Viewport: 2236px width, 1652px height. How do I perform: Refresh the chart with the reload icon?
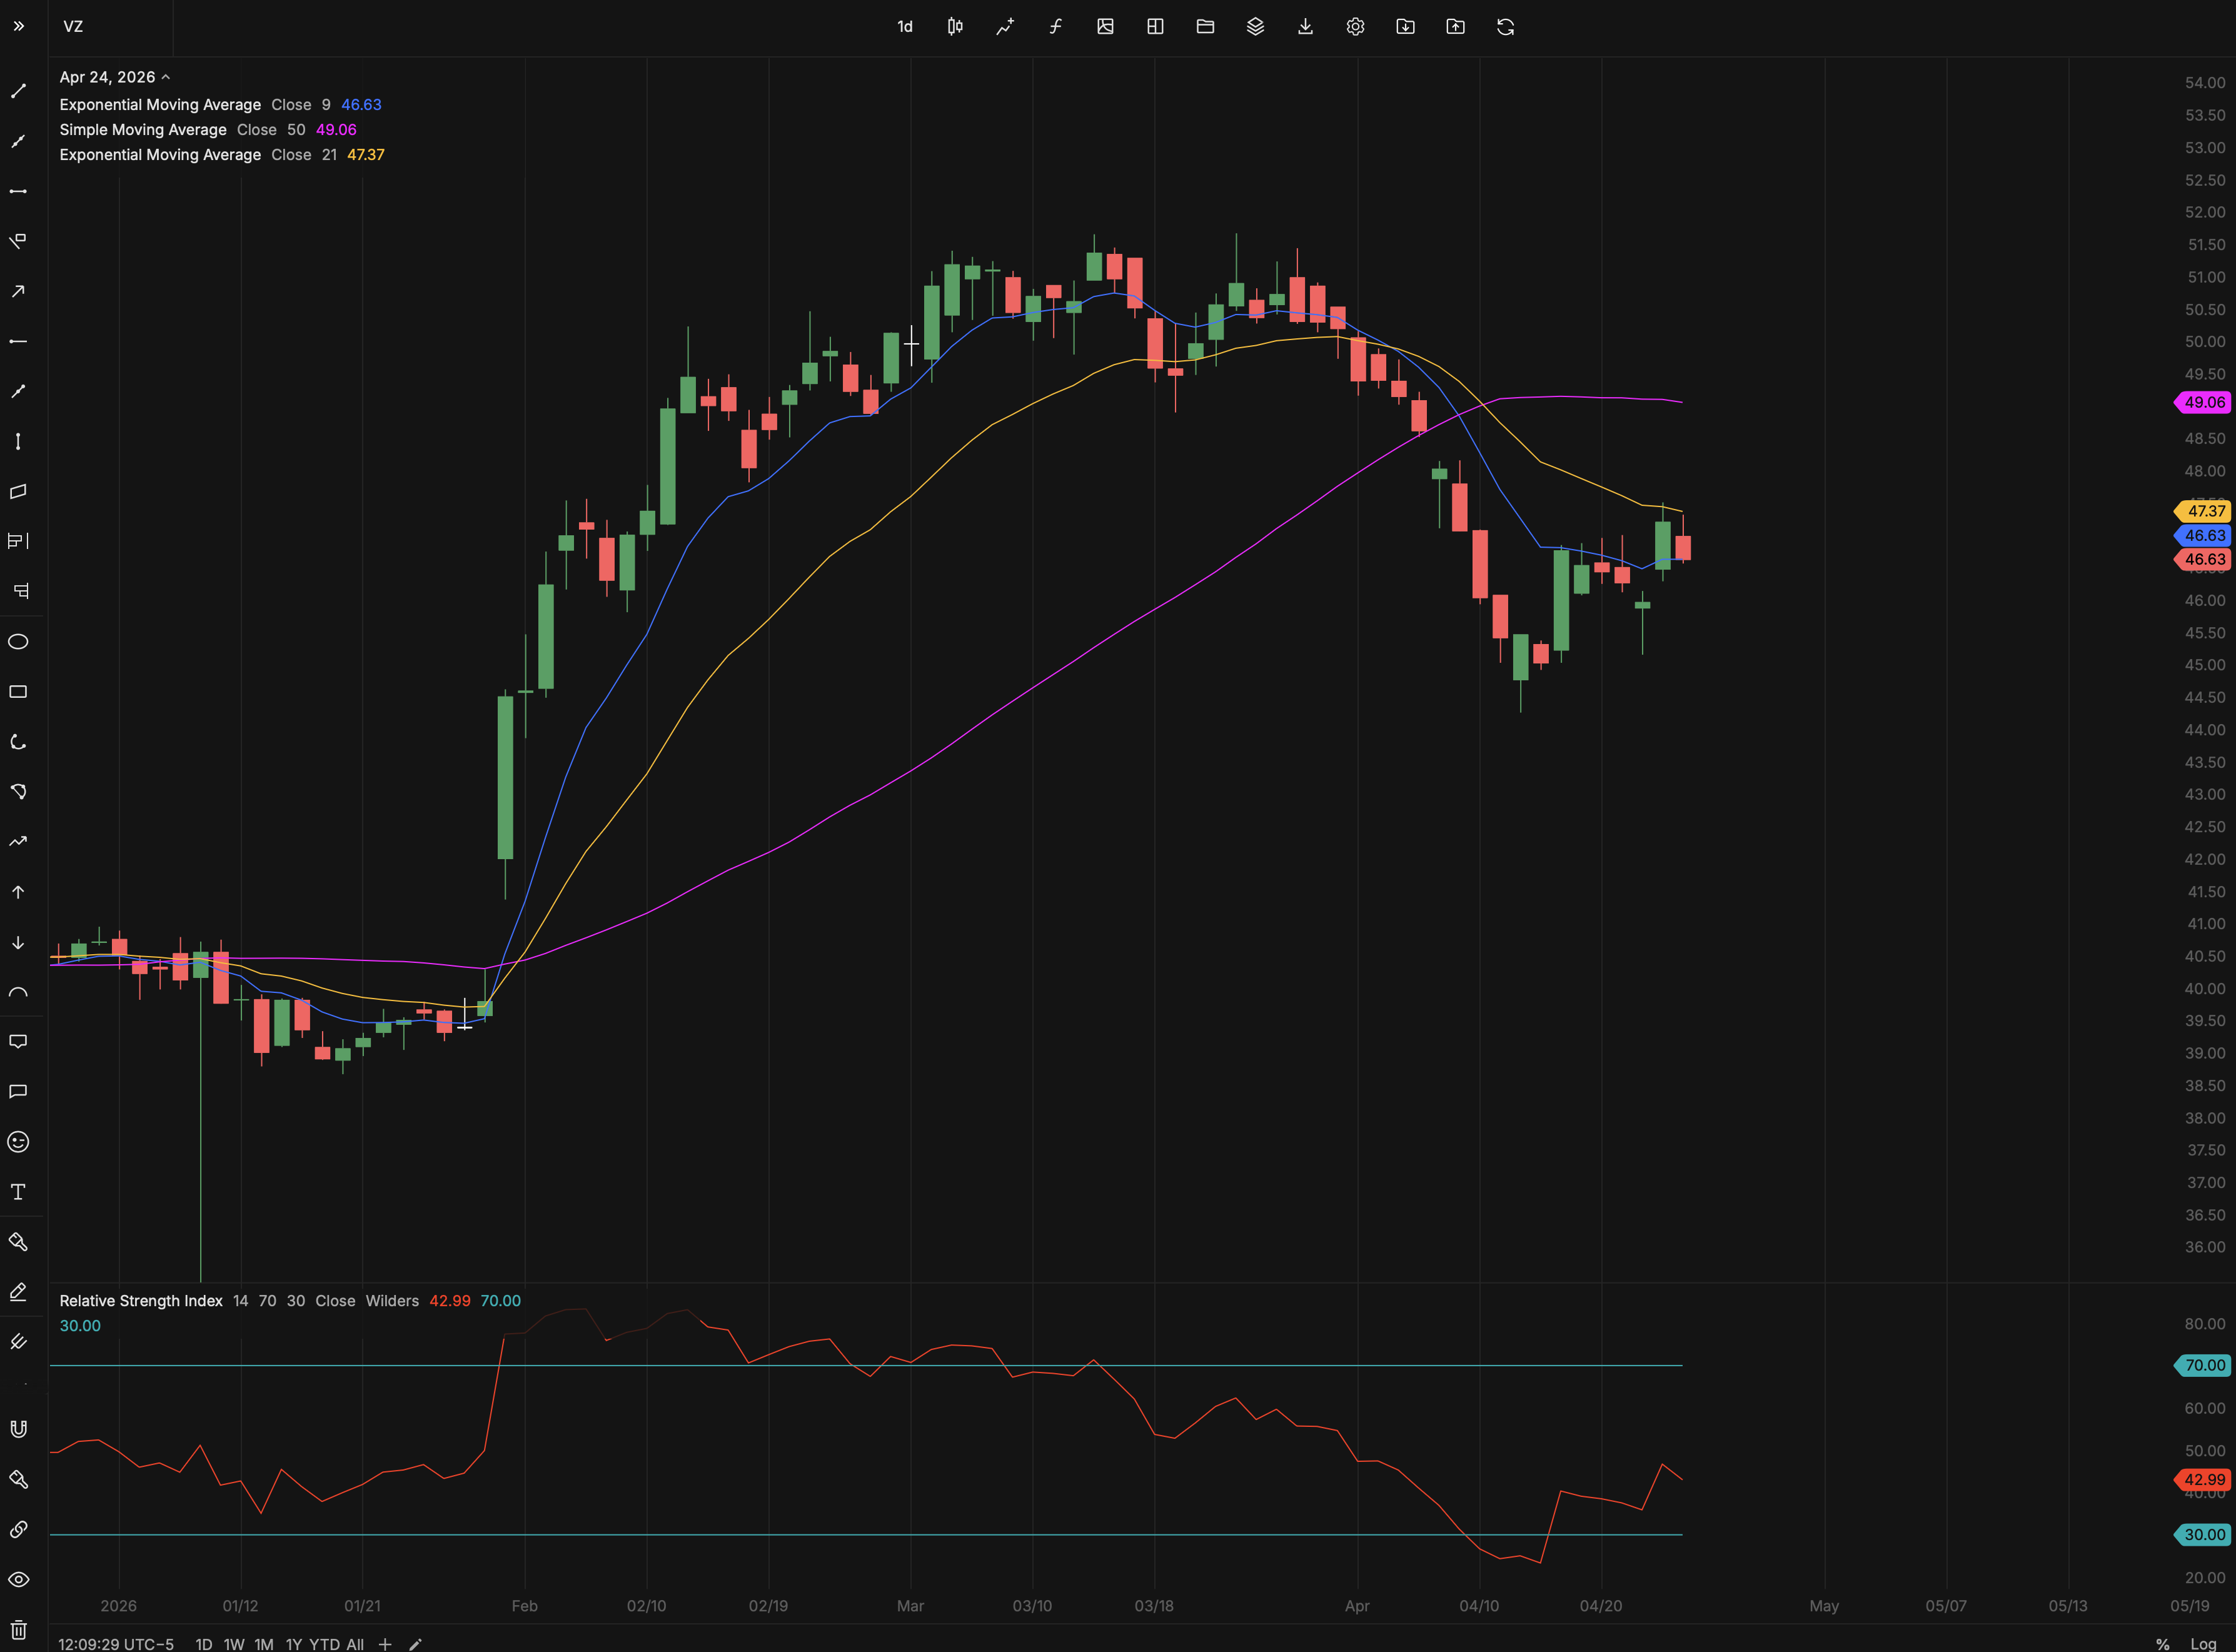[x=1506, y=27]
